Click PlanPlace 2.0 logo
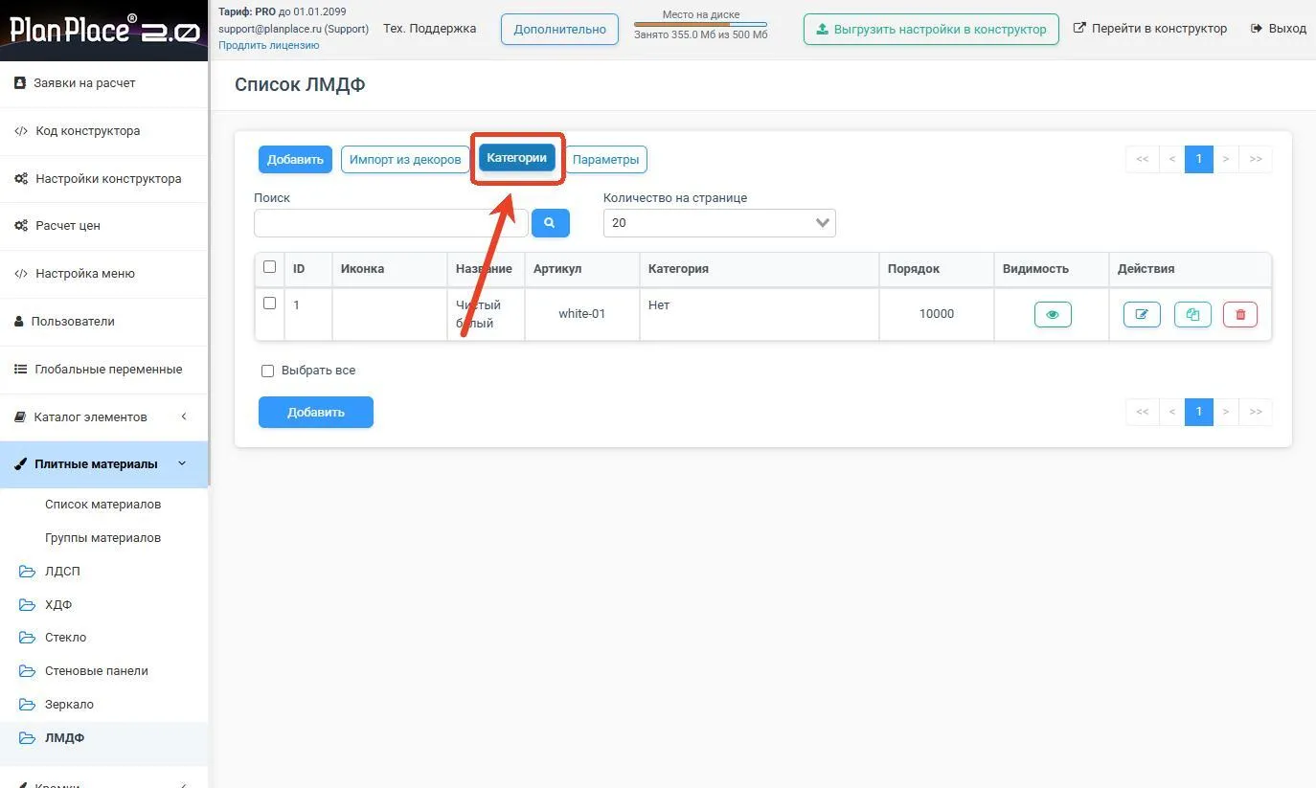The width and height of the screenshot is (1316, 788). tap(103, 30)
